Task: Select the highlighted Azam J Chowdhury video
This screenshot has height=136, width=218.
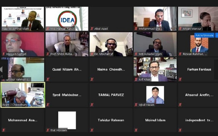Action: 23,95
